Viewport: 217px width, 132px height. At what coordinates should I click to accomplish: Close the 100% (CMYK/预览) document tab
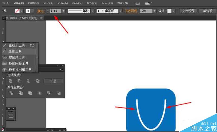pos(41,18)
